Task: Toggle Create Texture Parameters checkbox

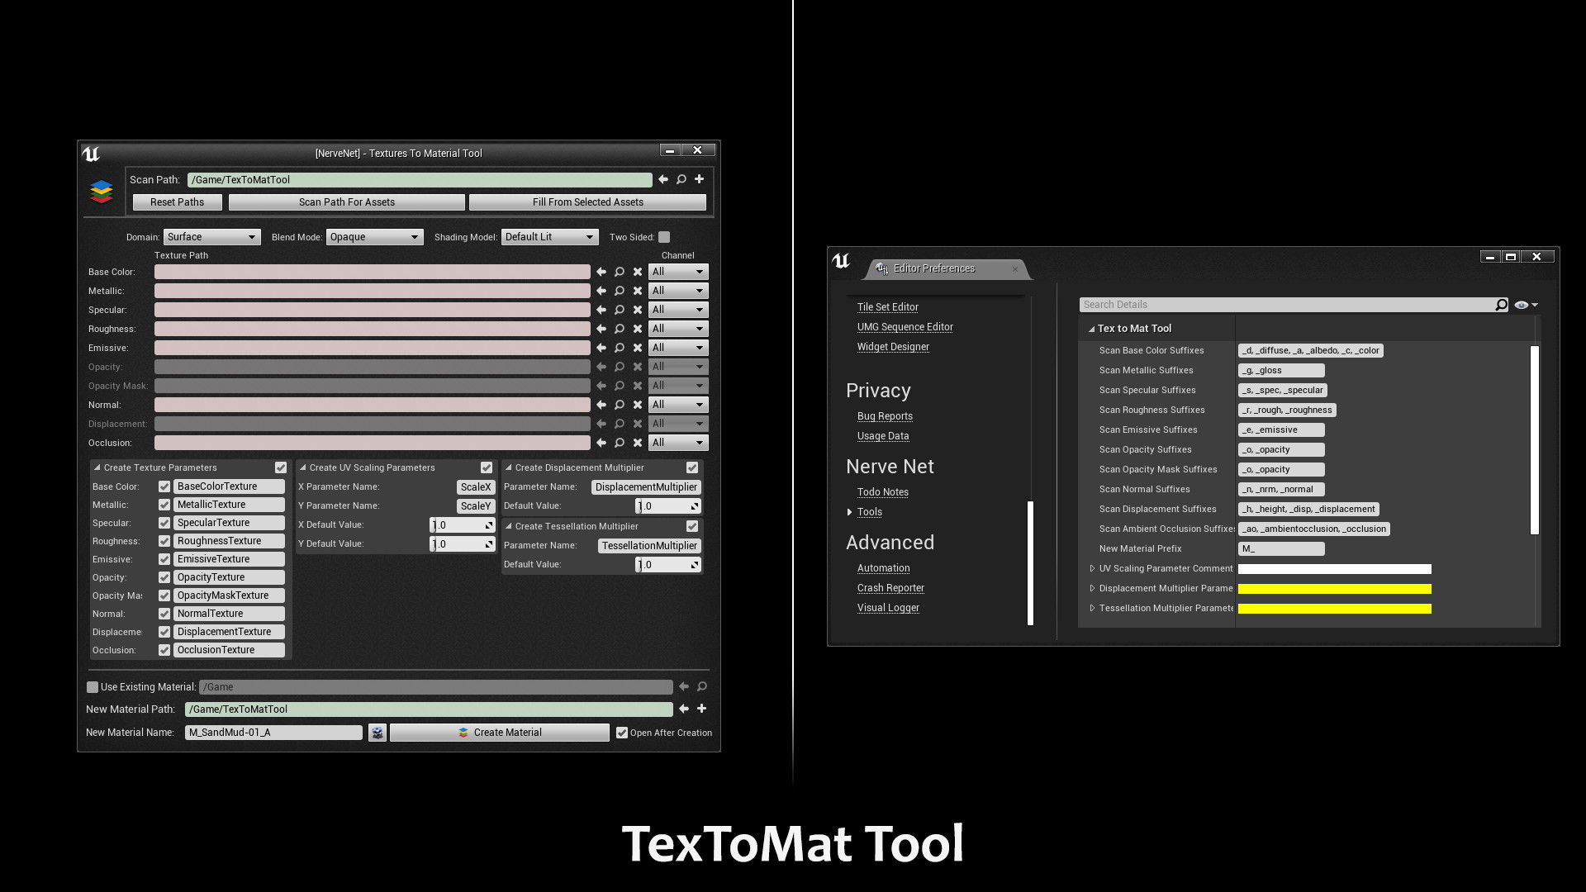Action: (x=281, y=467)
